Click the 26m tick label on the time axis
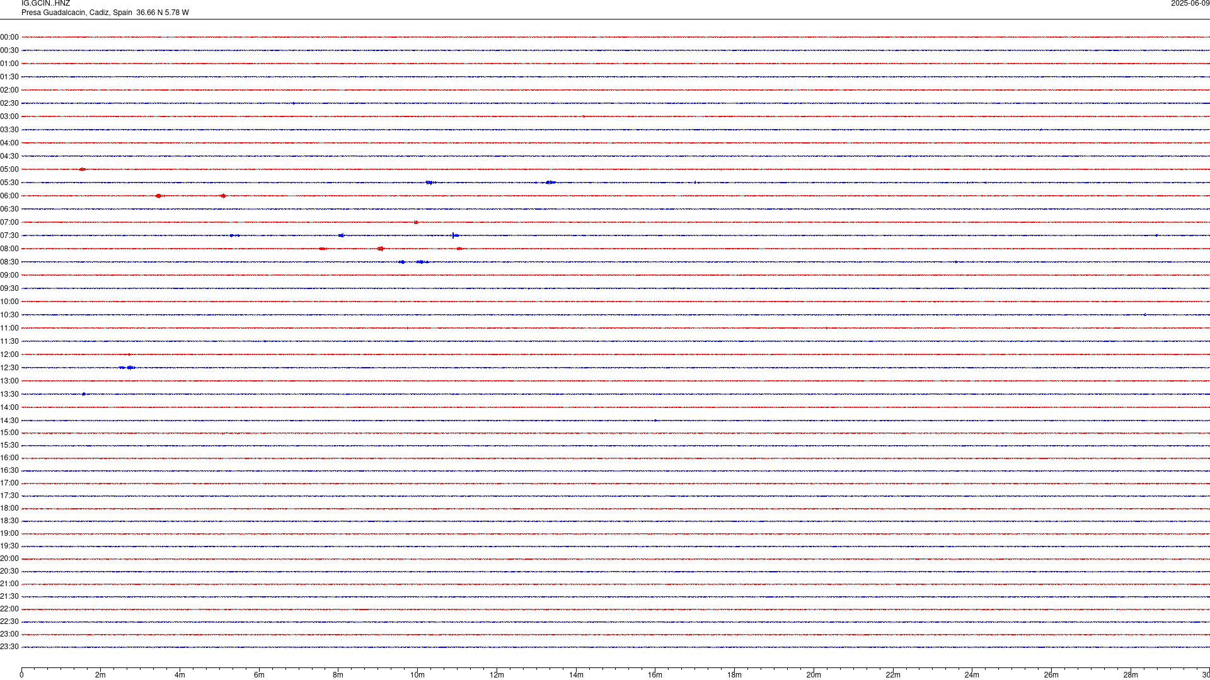Screen dimensions: 1210x680 pos(1051,675)
